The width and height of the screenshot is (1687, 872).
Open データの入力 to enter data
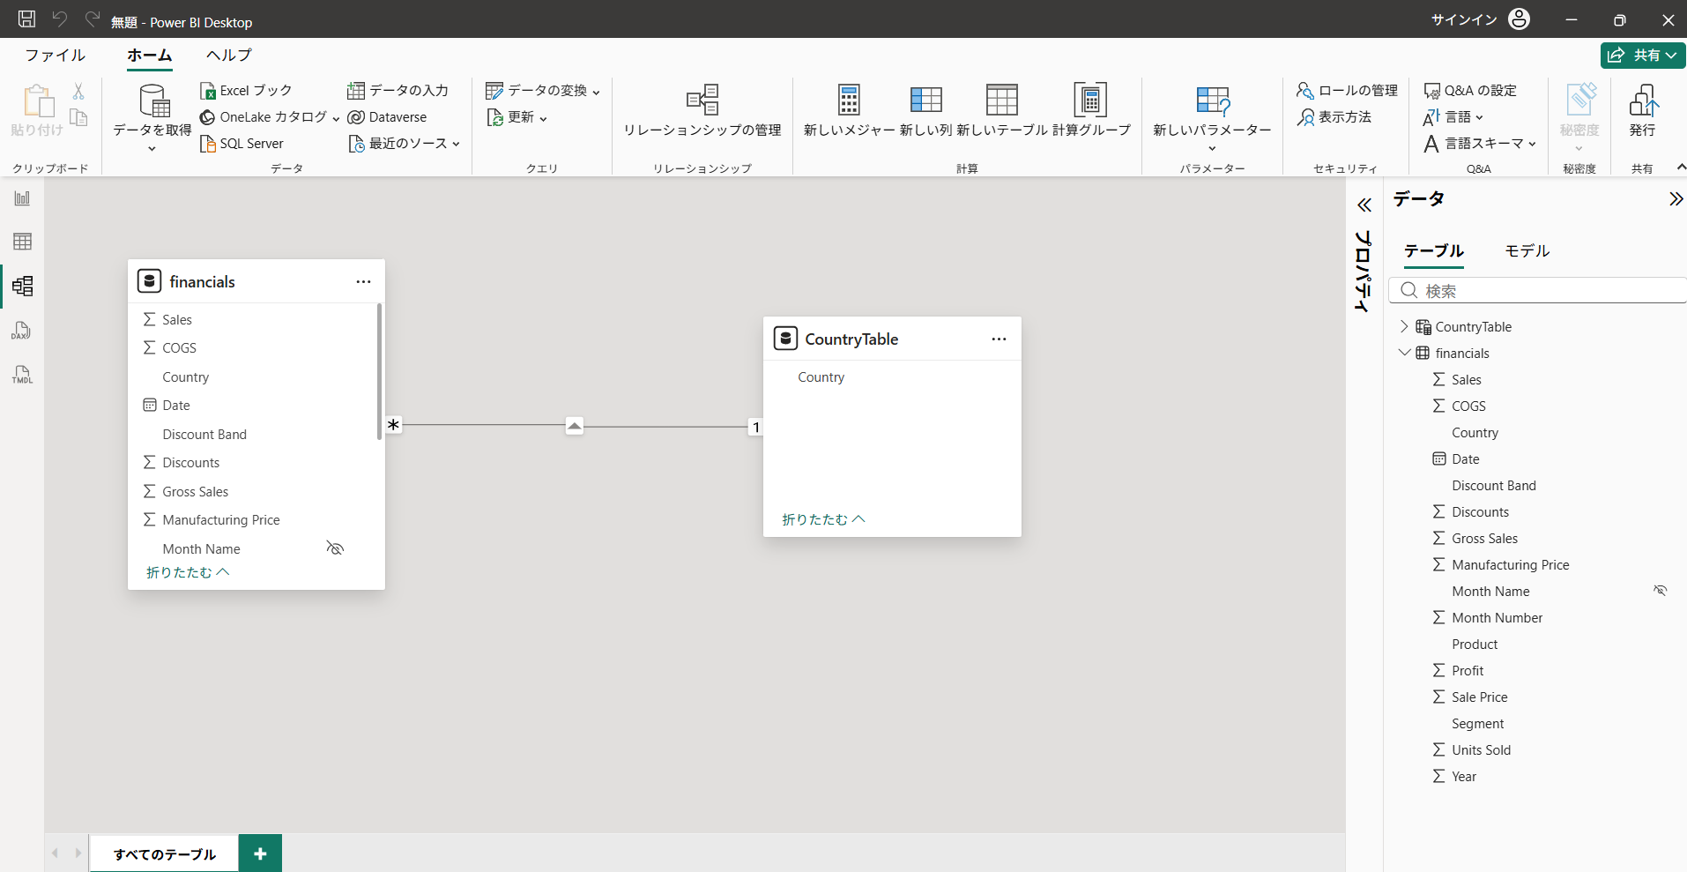coord(398,91)
